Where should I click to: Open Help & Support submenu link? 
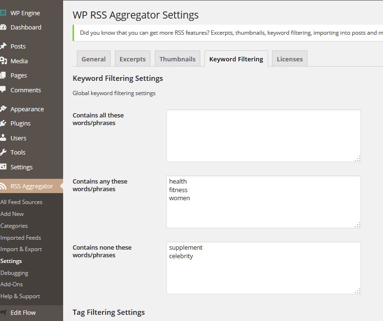pyautogui.click(x=20, y=296)
